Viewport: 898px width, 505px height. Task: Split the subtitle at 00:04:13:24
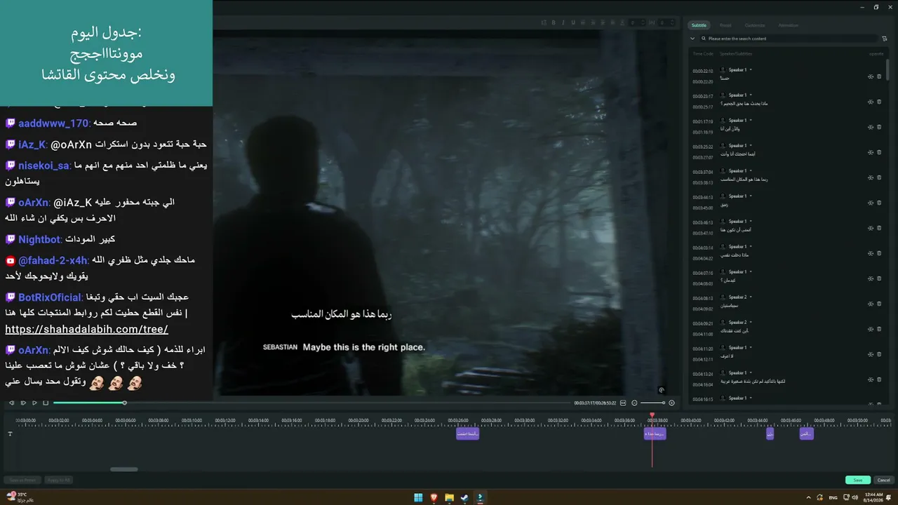coord(871,379)
